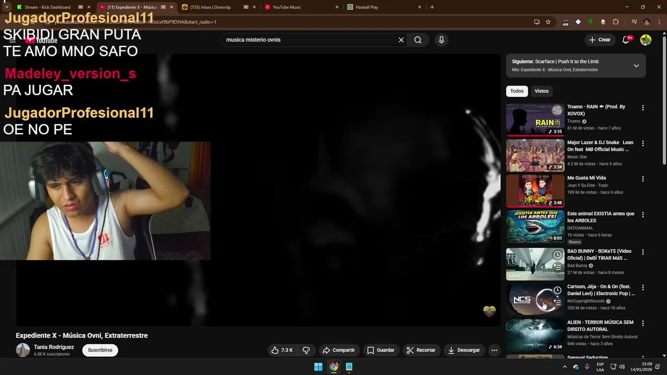Image resolution: width=667 pixels, height=375 pixels.
Task: Open options for Trueno - RAIN video
Action: coord(643,107)
